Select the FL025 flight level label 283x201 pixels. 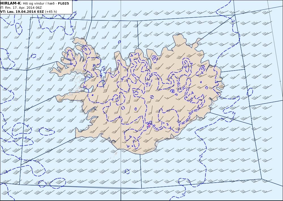pos(63,3)
